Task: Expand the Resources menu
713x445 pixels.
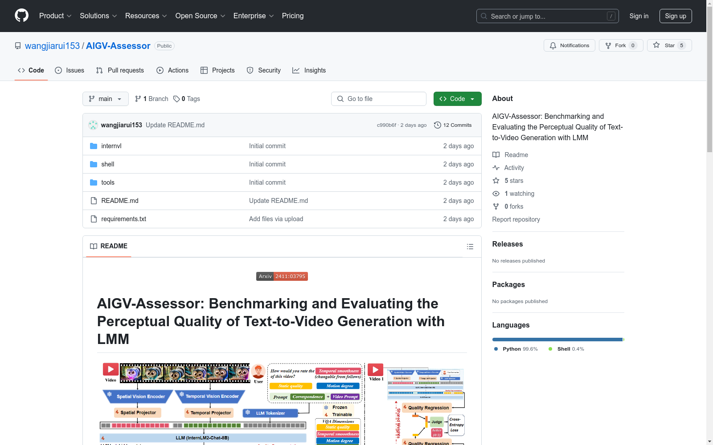Action: coord(146,16)
